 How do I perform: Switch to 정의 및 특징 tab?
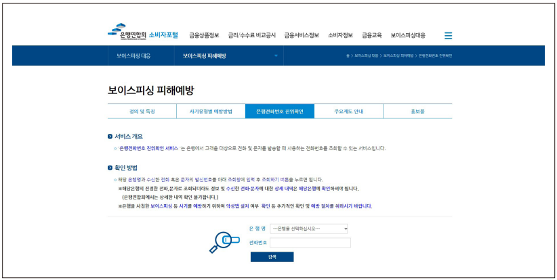pos(142,112)
